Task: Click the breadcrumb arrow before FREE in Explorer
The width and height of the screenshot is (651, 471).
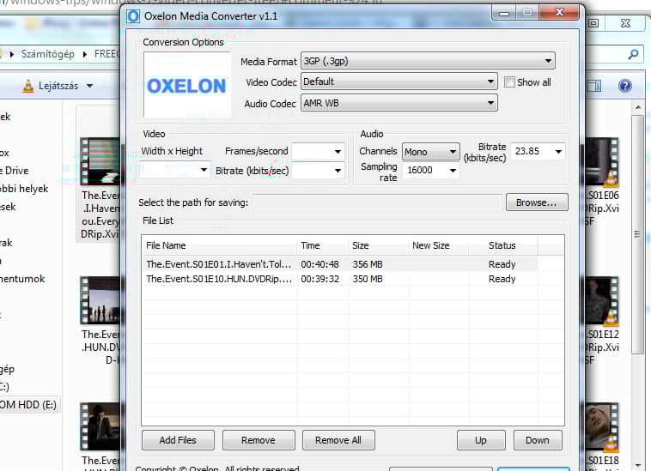Action: (x=85, y=54)
